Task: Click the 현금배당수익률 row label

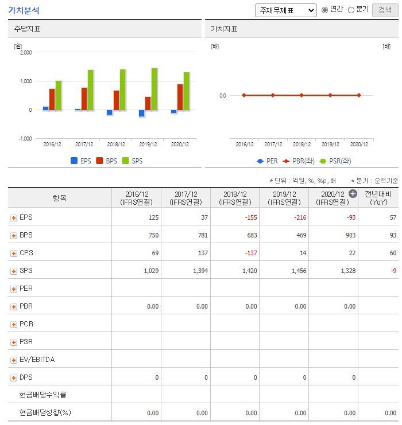Action: pyautogui.click(x=42, y=395)
